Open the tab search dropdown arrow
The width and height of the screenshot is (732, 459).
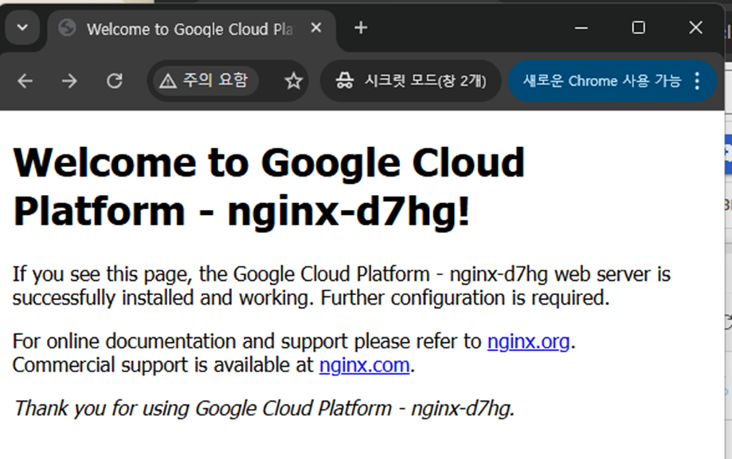click(22, 28)
